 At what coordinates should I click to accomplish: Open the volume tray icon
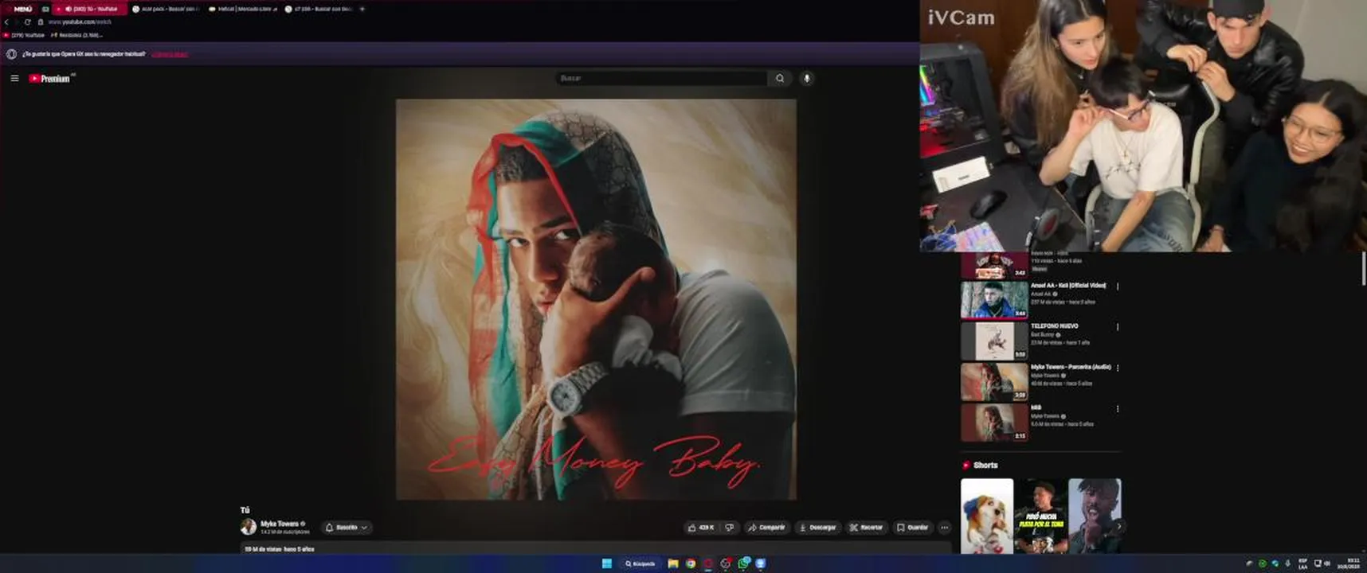tap(1326, 563)
